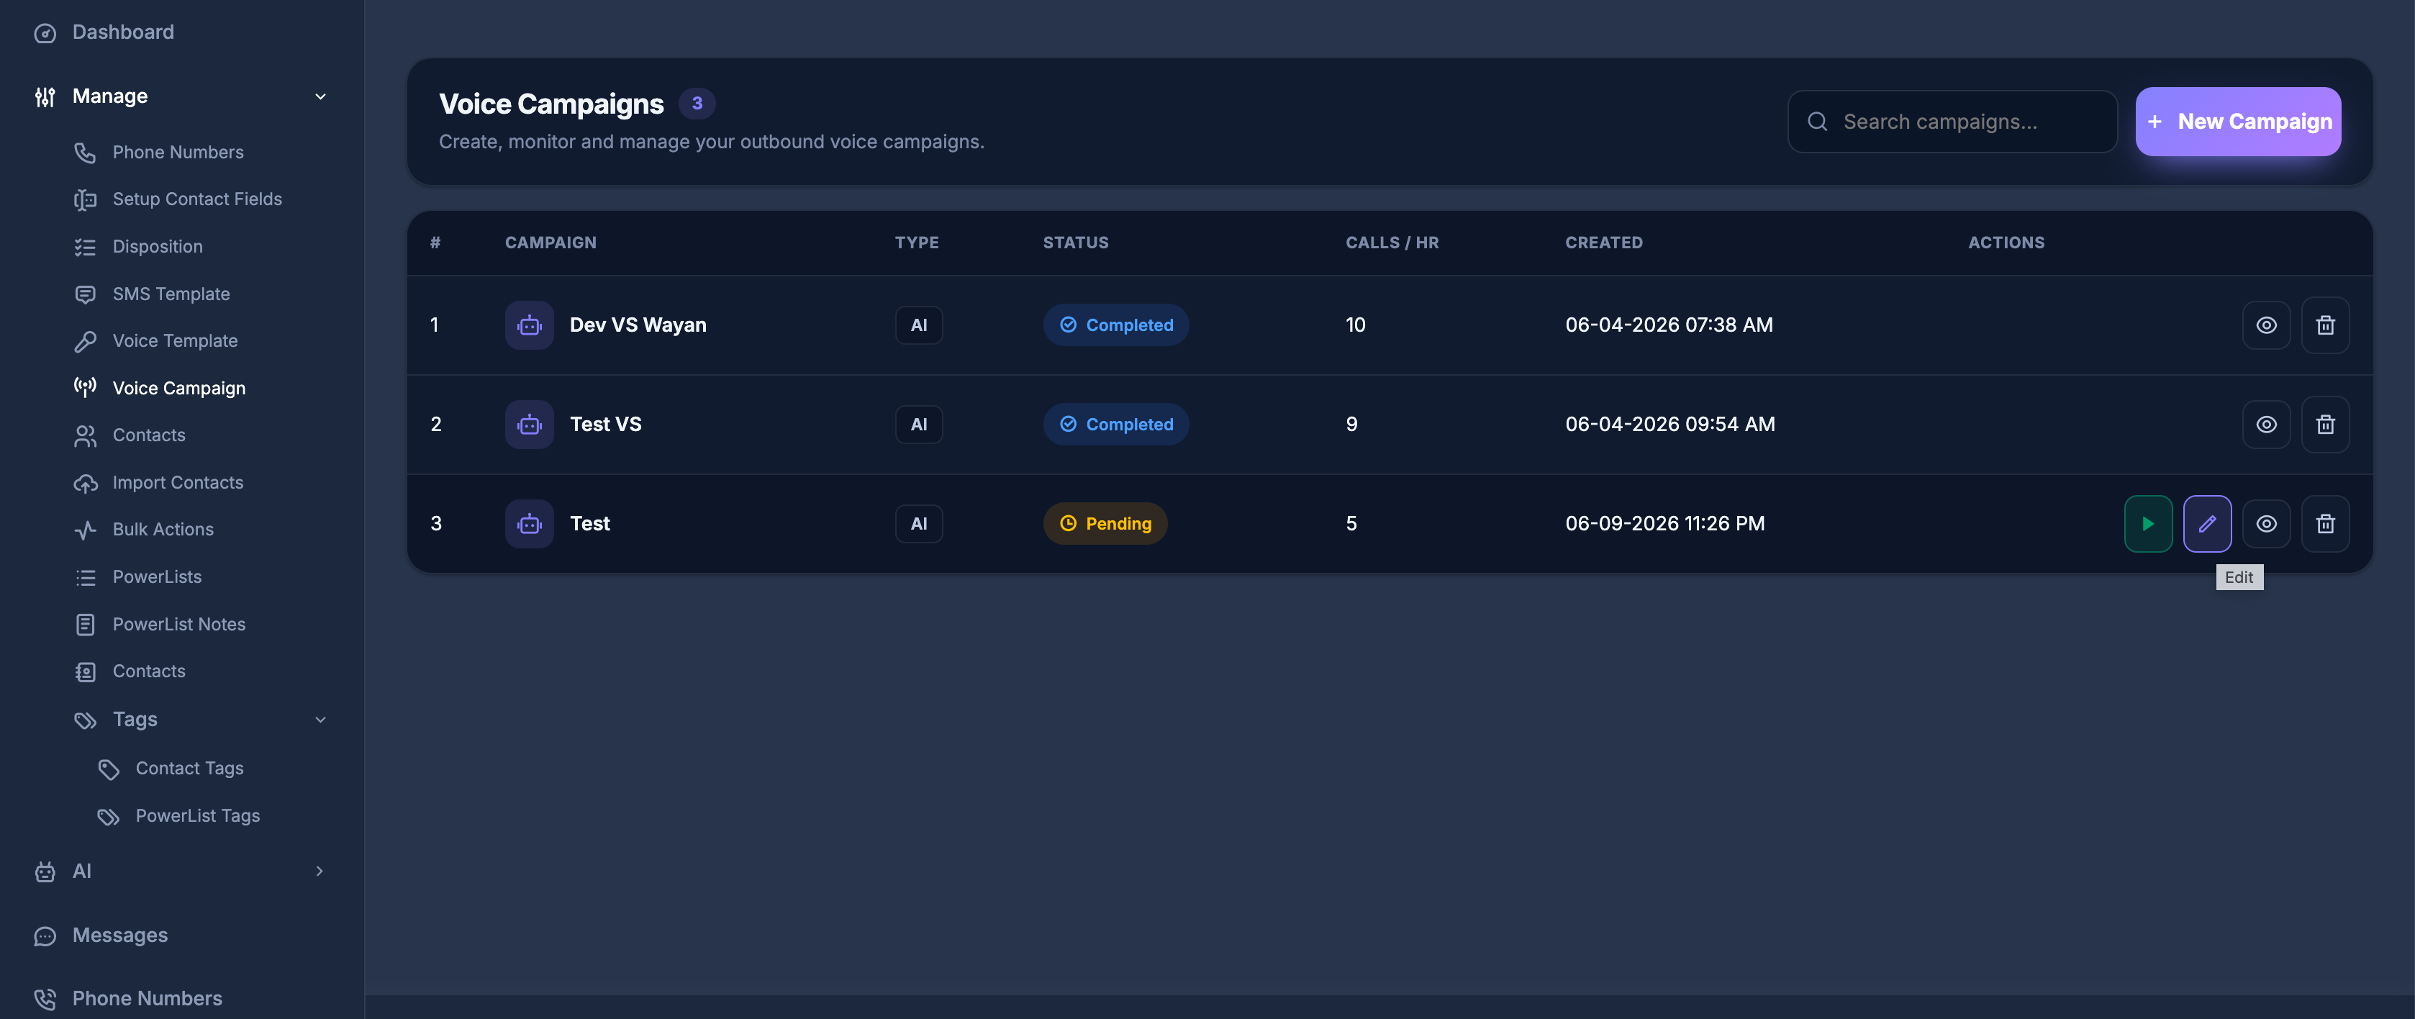Viewport: 2415px width, 1019px height.
Task: Click the campaign count badge 3
Action: (x=697, y=103)
